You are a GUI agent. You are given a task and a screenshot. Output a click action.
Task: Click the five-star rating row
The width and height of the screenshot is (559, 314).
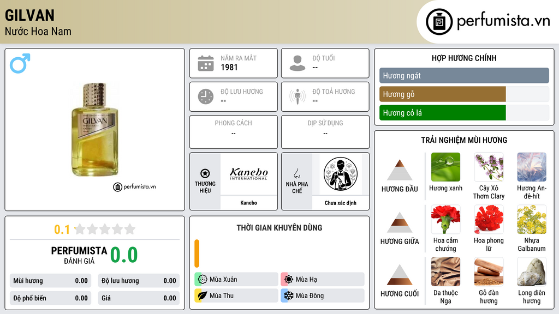(x=105, y=229)
